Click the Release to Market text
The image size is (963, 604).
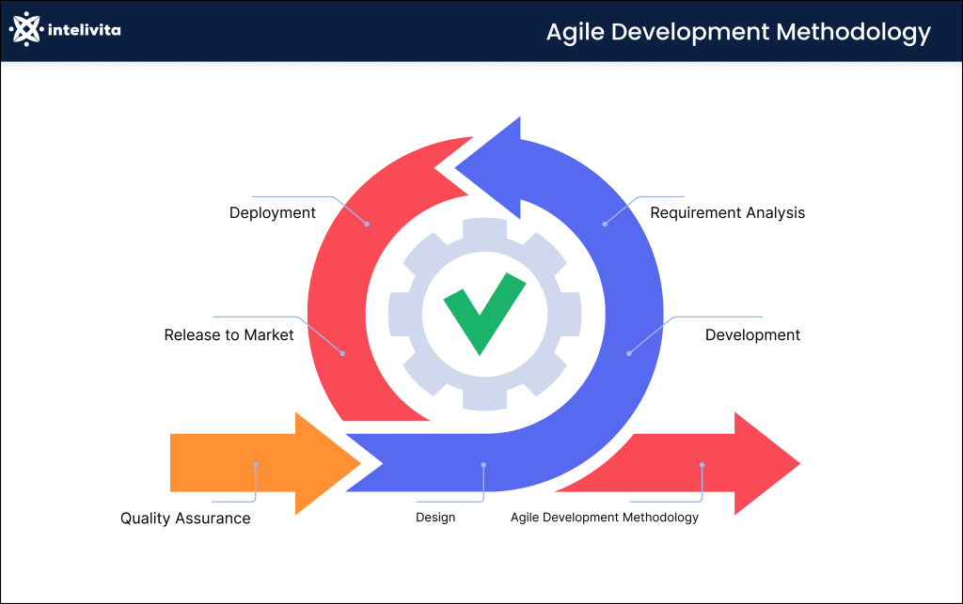(x=229, y=334)
